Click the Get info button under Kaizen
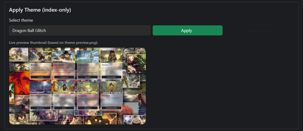This screenshot has width=303, height=131. coord(64,108)
